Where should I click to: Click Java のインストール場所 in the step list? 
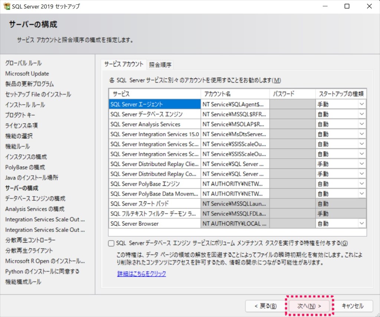pyautogui.click(x=32, y=177)
